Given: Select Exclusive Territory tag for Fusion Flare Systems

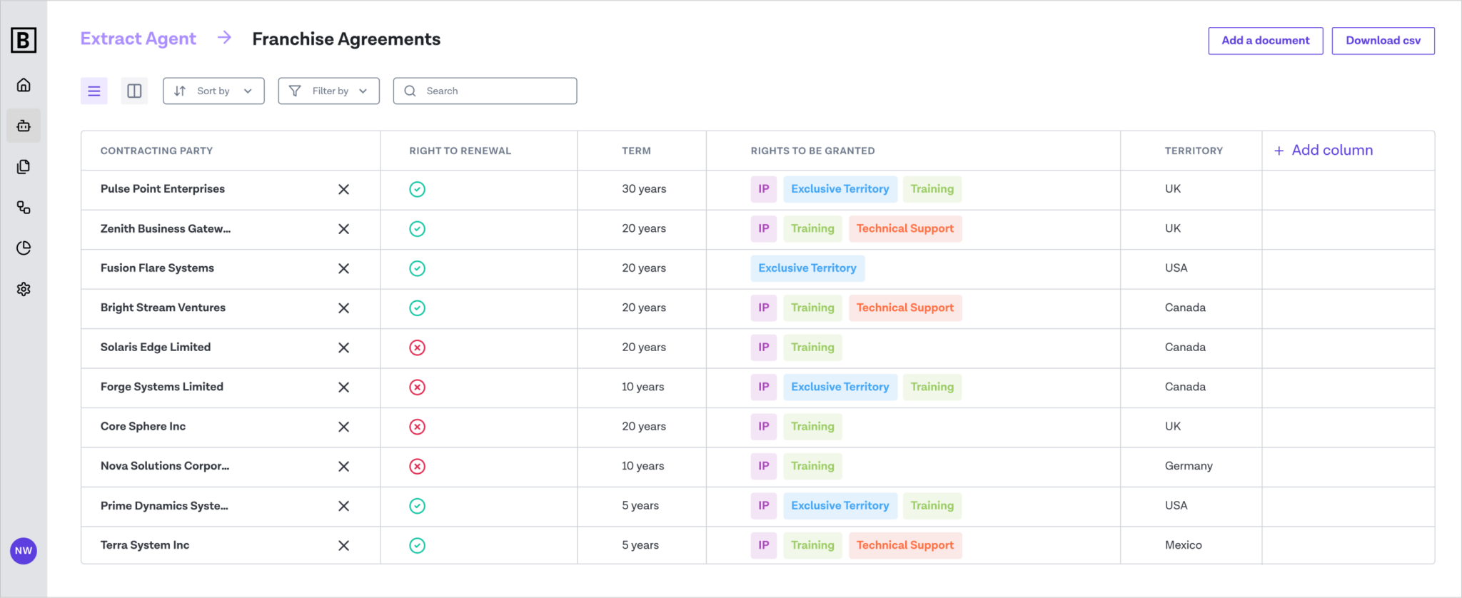Looking at the screenshot, I should [x=807, y=268].
